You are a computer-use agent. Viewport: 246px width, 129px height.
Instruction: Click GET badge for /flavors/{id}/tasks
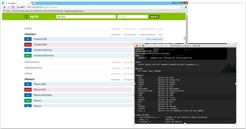pos(28,95)
